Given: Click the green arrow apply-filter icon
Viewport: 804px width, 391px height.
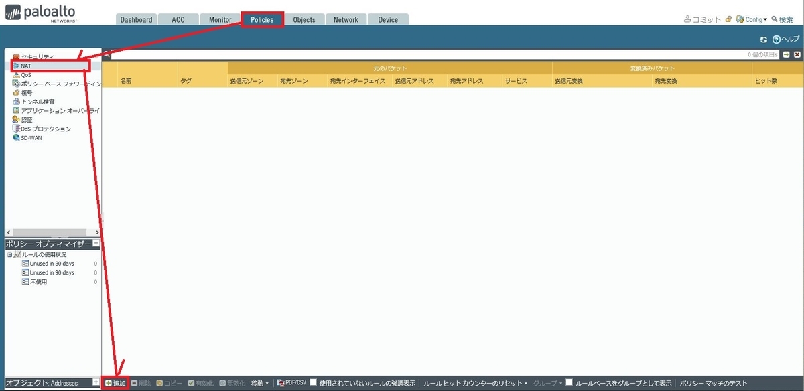Looking at the screenshot, I should pos(786,54).
